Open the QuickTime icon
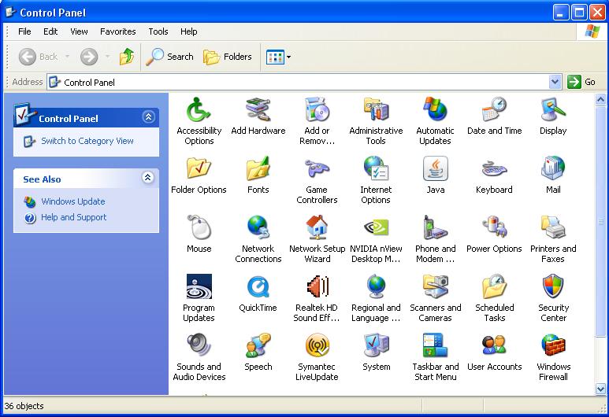This screenshot has width=609, height=417. coord(258,286)
